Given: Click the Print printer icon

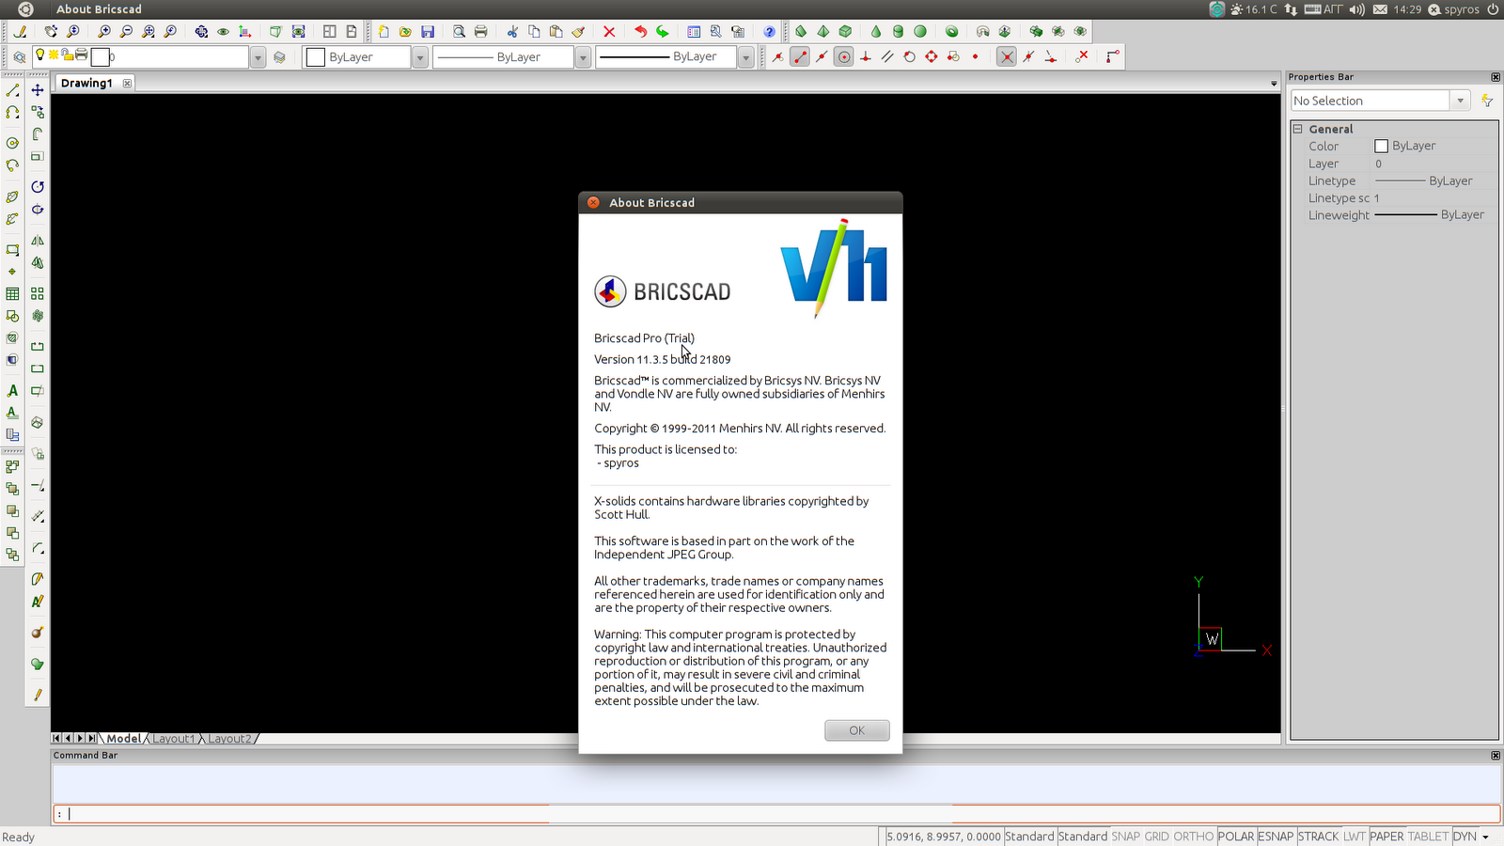Looking at the screenshot, I should (481, 31).
